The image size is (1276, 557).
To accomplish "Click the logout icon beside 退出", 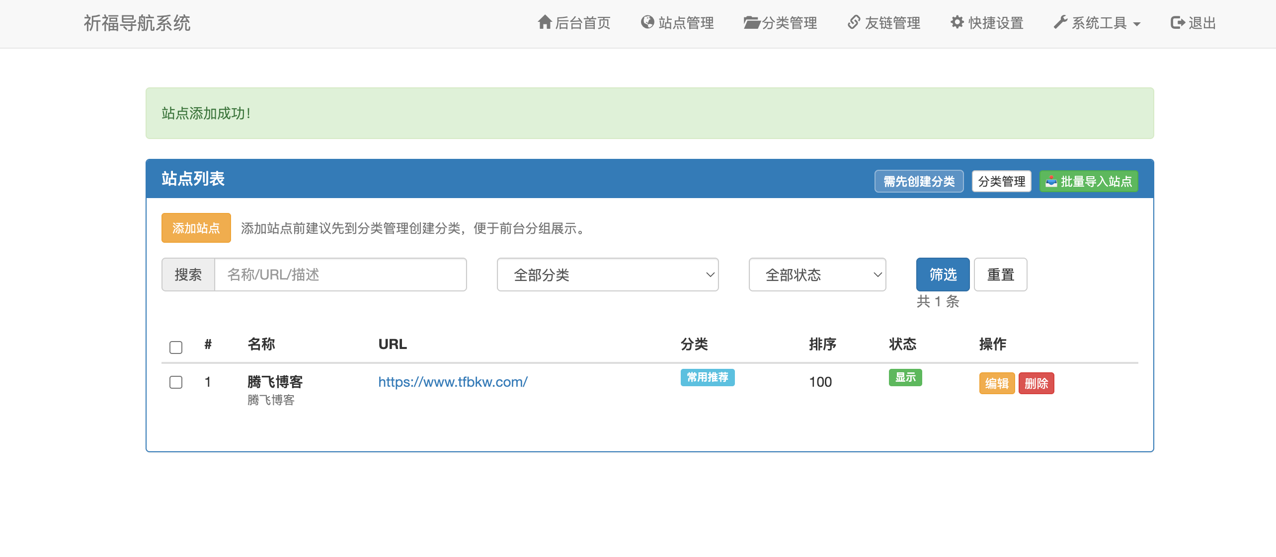I will (1178, 22).
